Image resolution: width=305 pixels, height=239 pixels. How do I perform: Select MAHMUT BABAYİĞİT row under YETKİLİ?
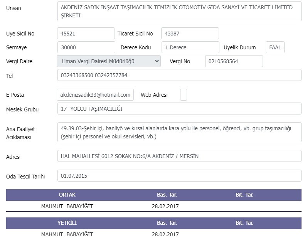click(x=67, y=234)
